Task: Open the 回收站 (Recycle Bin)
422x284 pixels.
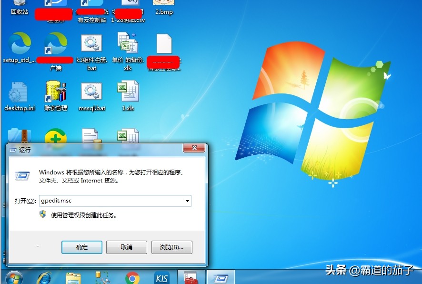Action: pyautogui.click(x=19, y=7)
